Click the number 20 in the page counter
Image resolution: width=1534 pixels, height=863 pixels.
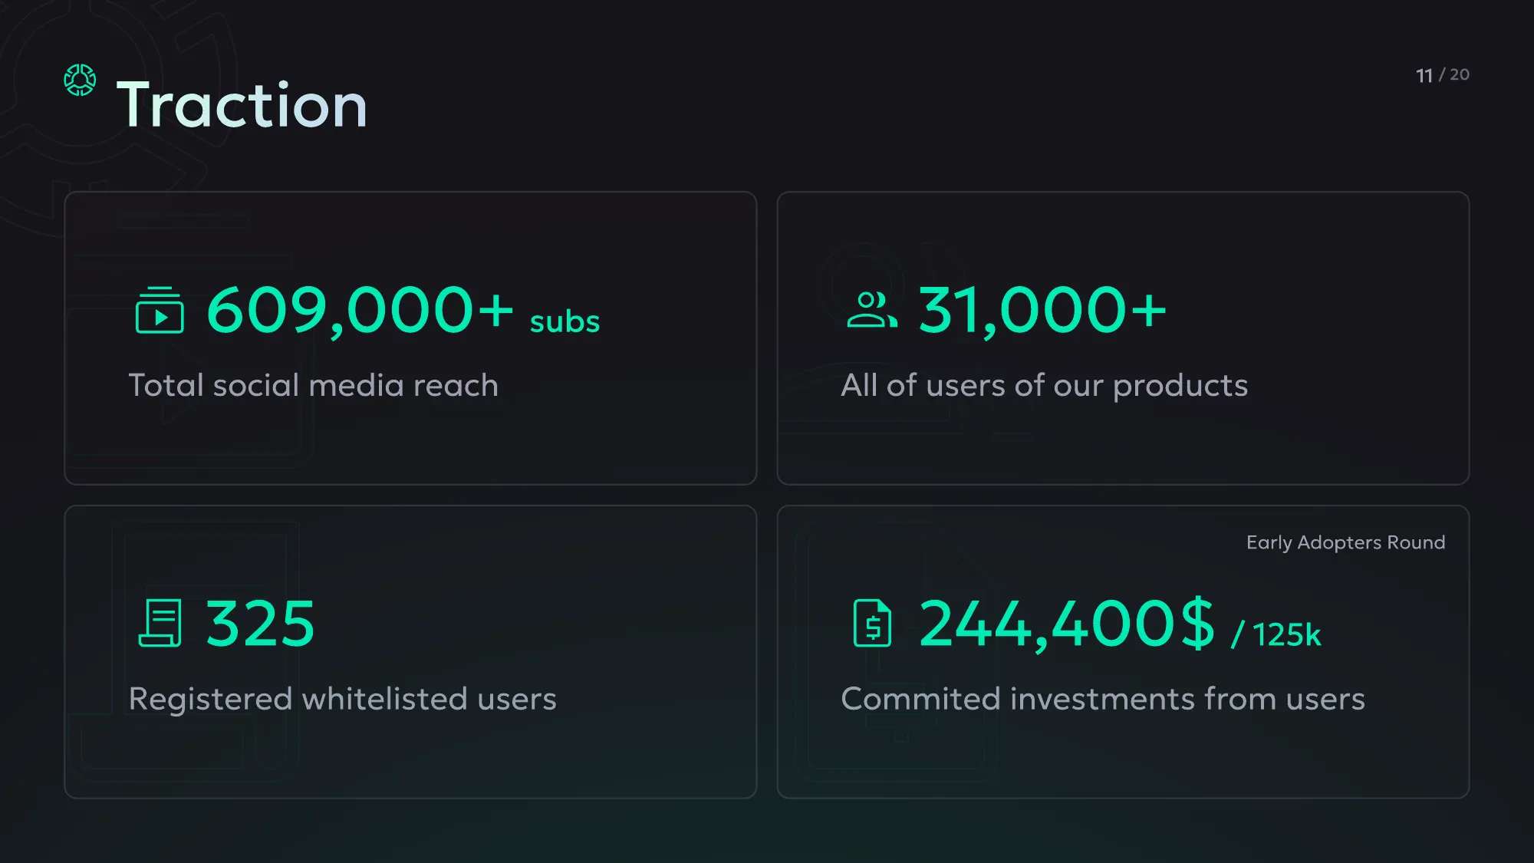1460,74
